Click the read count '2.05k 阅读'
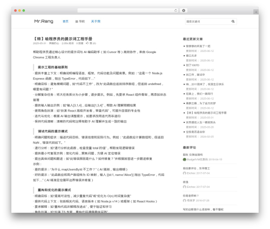Image resolution: width=270 pixels, height=229 pixels. click(67, 43)
